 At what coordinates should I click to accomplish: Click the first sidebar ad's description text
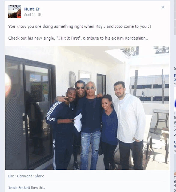click(x=175, y=124)
